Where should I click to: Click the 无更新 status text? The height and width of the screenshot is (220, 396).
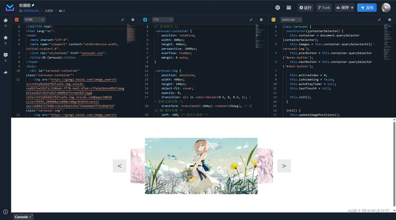[x=49, y=11]
